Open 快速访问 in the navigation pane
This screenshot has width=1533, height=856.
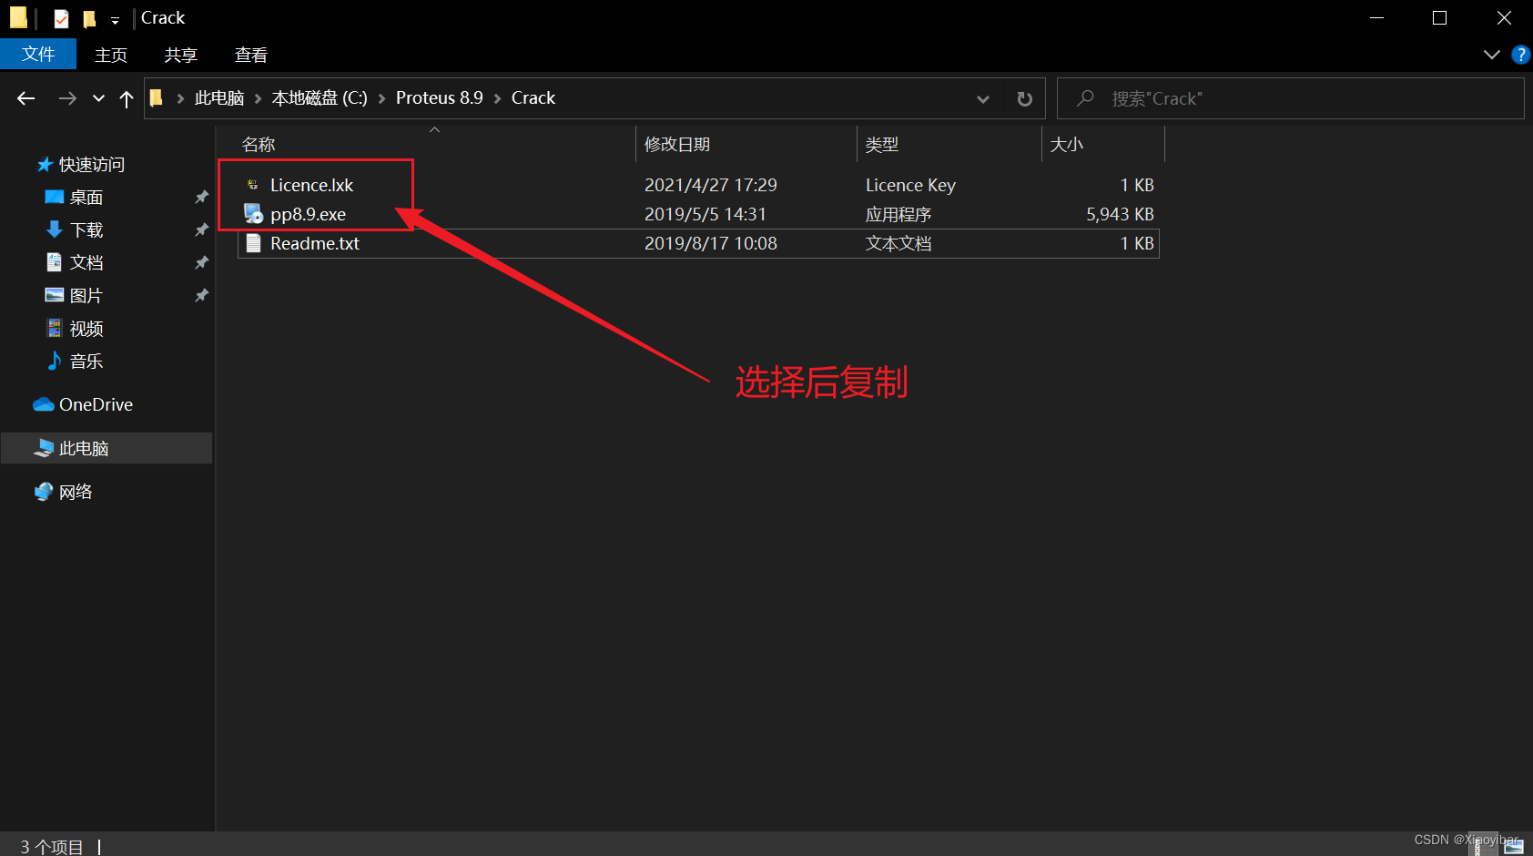(91, 165)
